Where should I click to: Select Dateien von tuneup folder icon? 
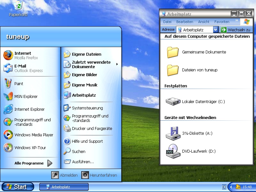point(173,70)
